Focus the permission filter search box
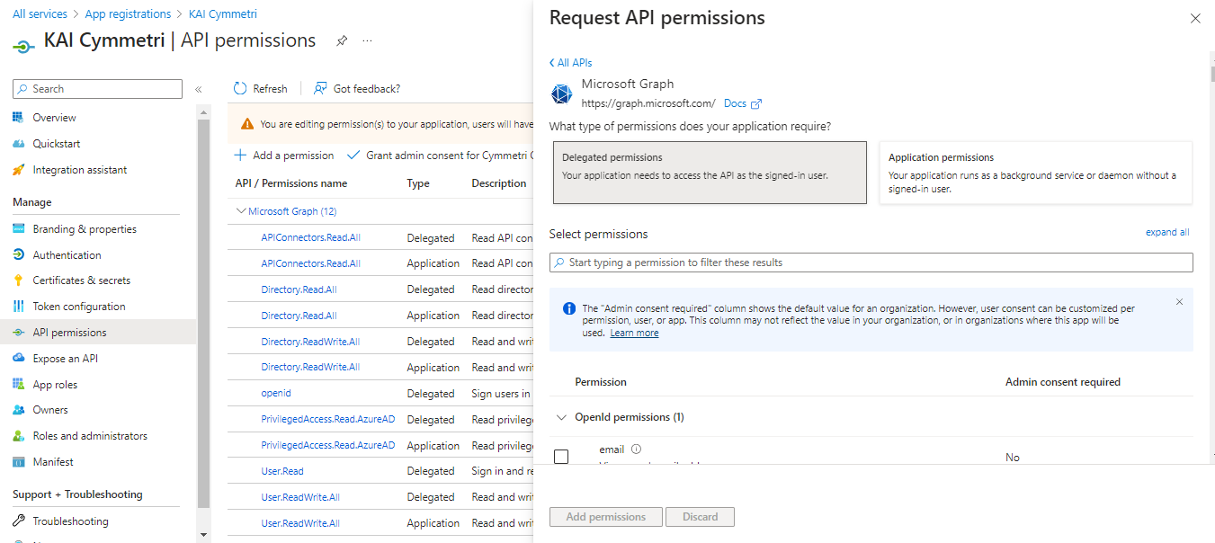 click(x=871, y=263)
